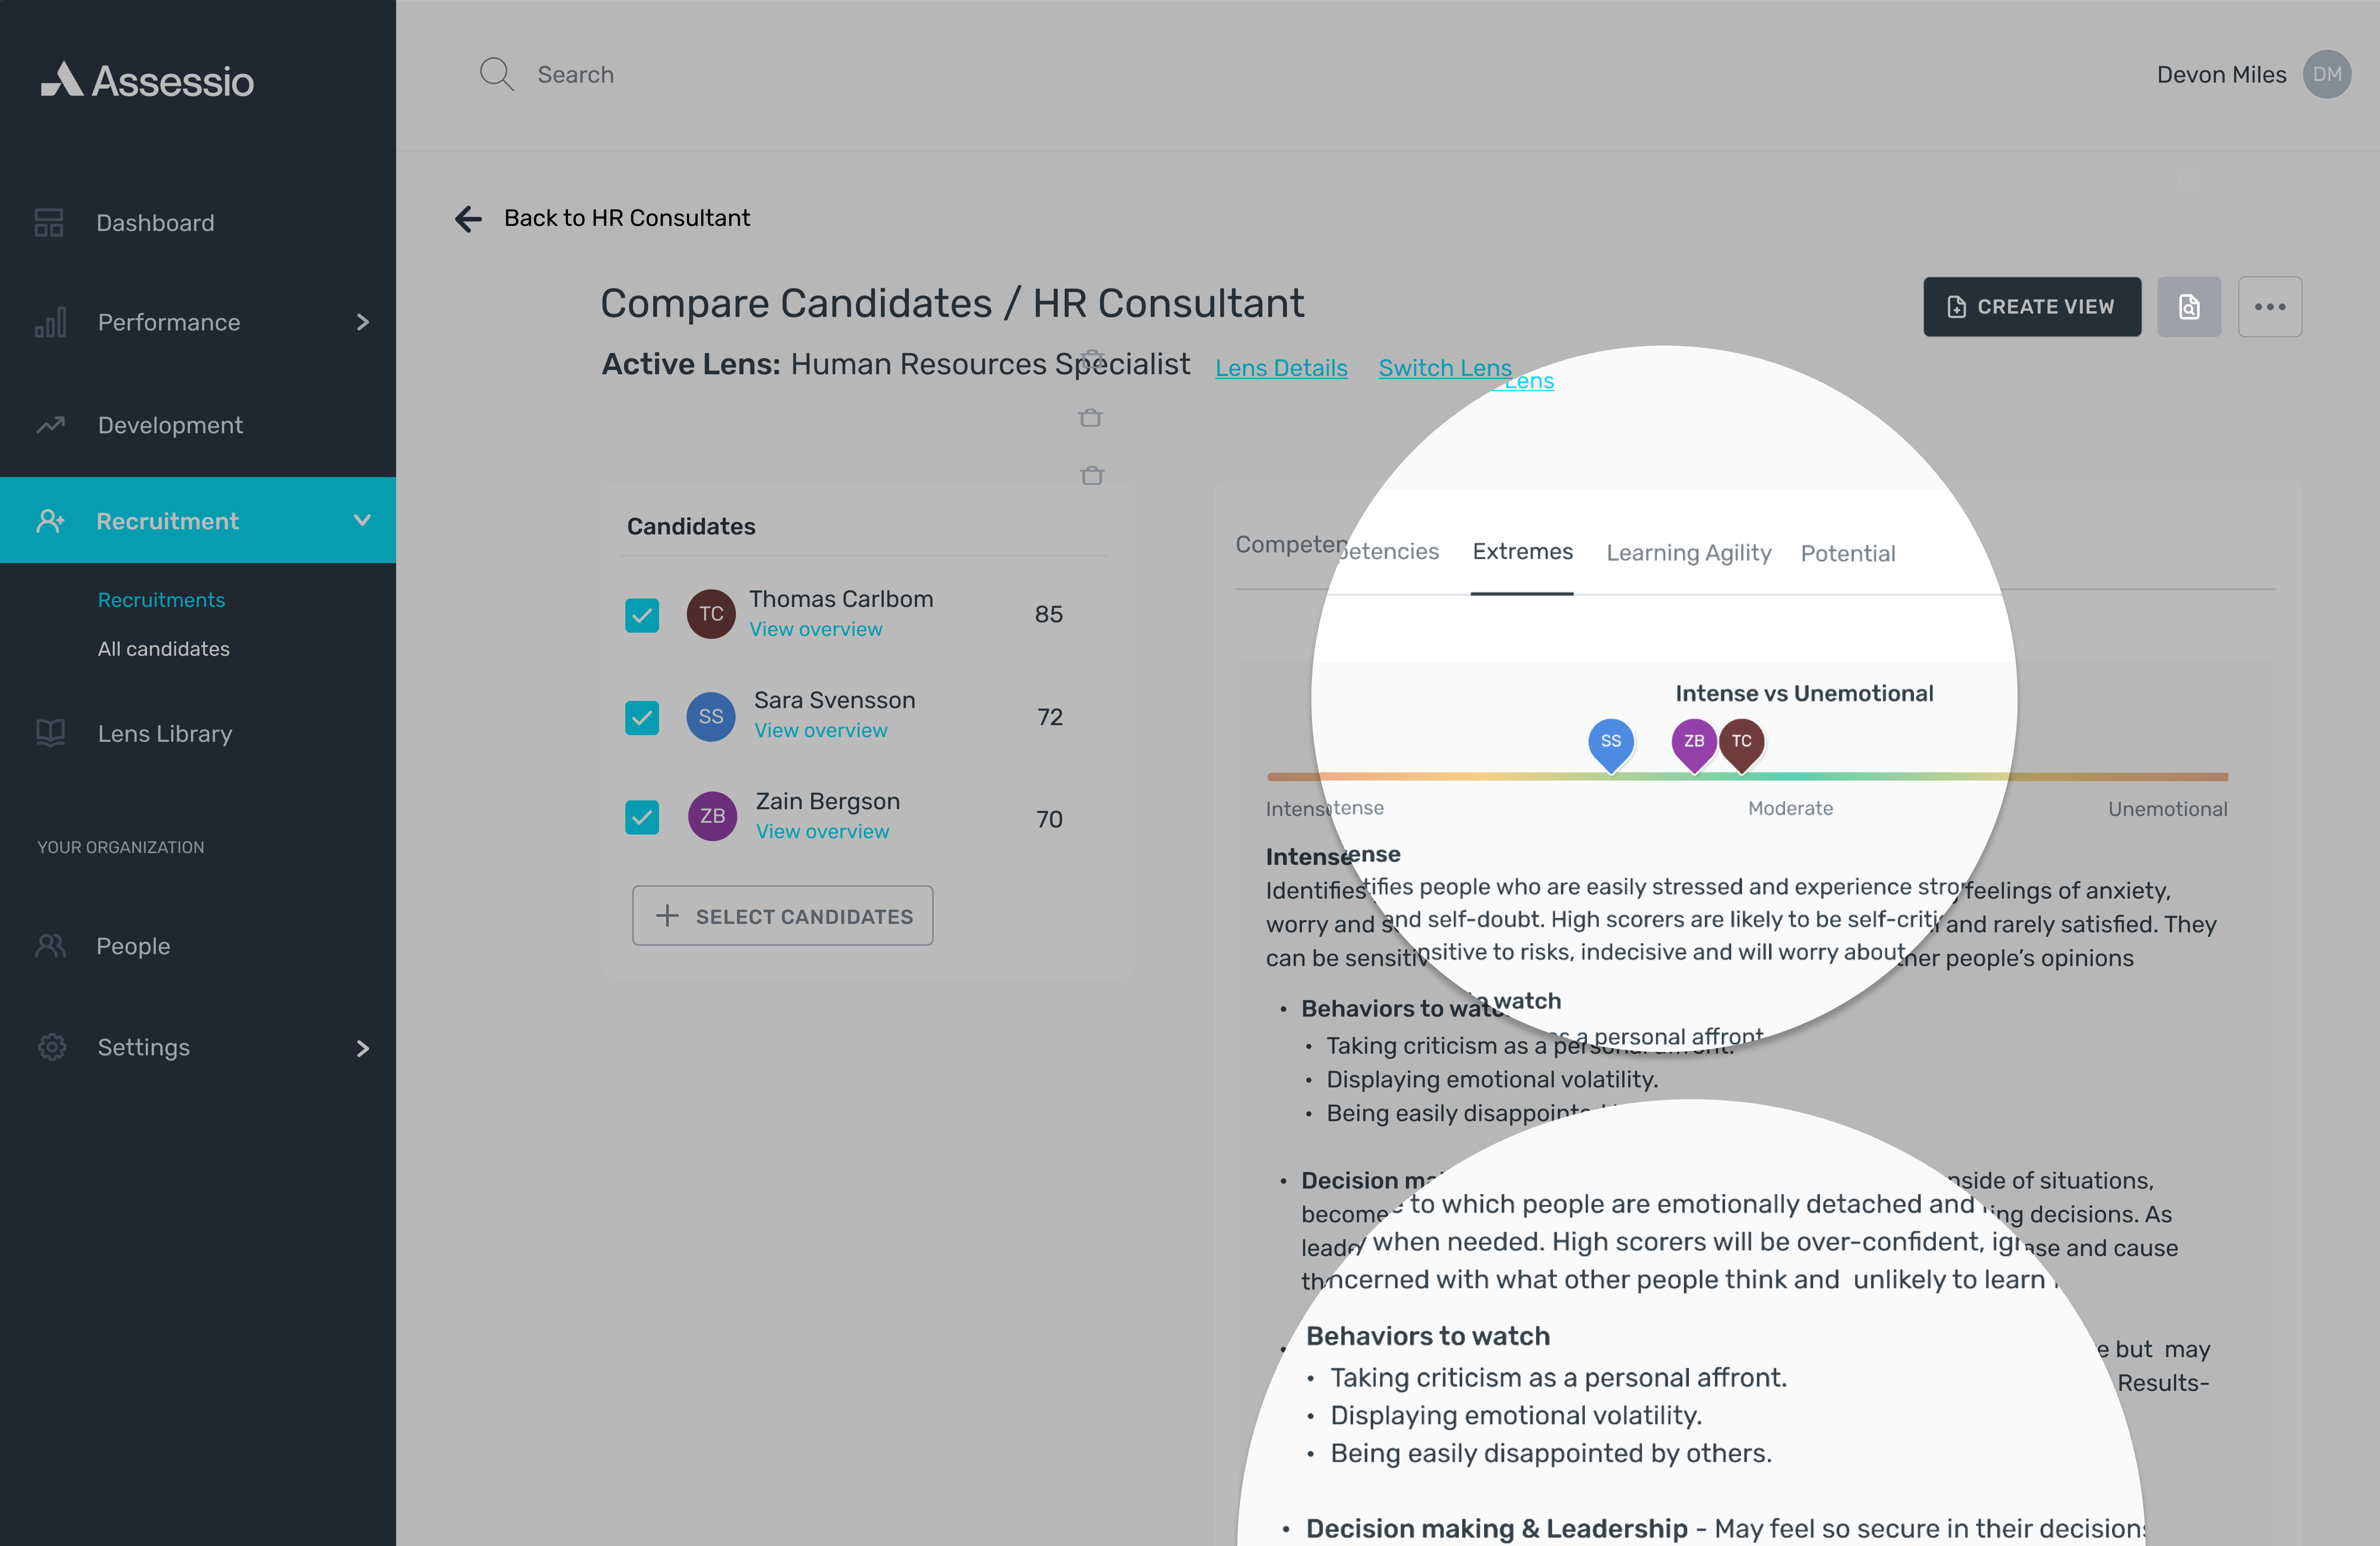Open the Lens Details link

[x=1281, y=368]
